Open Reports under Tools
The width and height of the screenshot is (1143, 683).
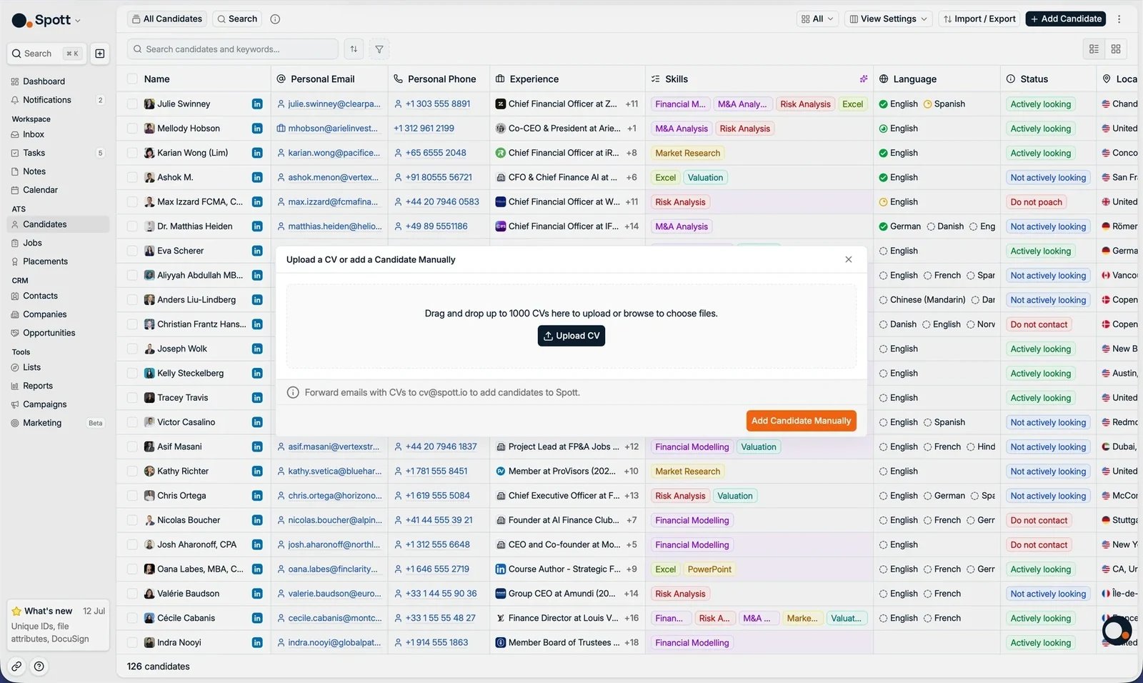[x=58, y=386]
